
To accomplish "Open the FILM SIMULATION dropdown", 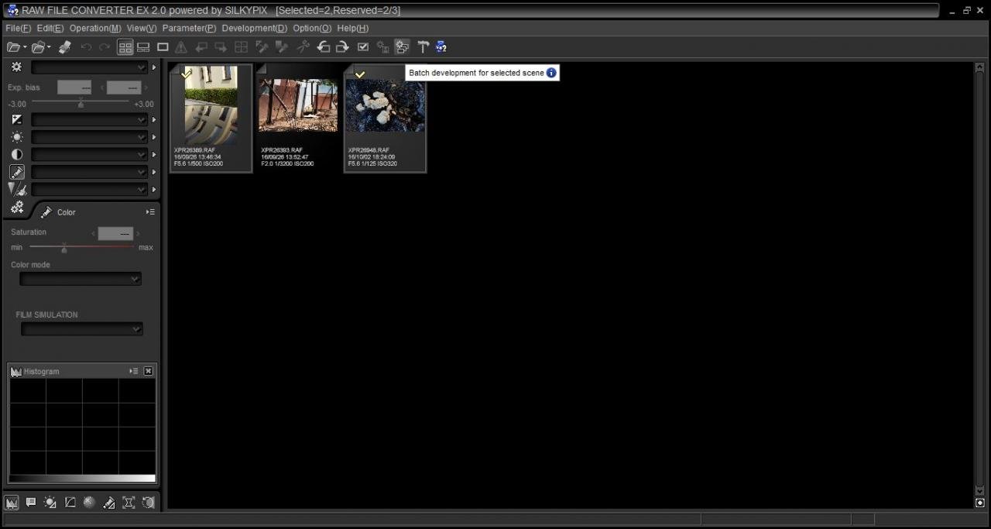I will tap(81, 329).
